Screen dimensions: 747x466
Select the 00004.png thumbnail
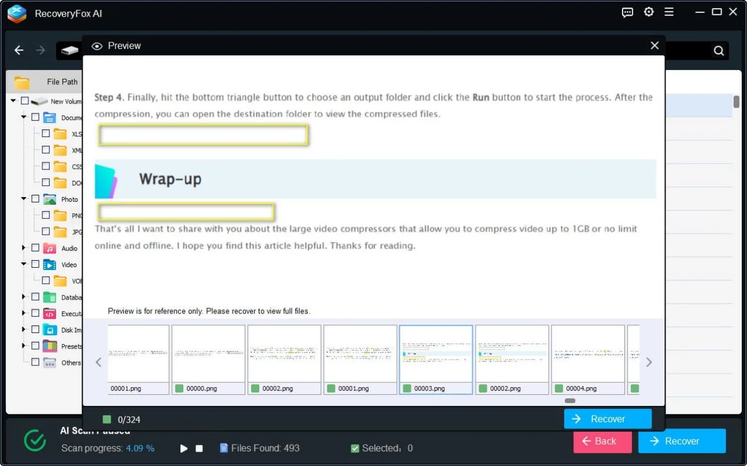pyautogui.click(x=588, y=360)
